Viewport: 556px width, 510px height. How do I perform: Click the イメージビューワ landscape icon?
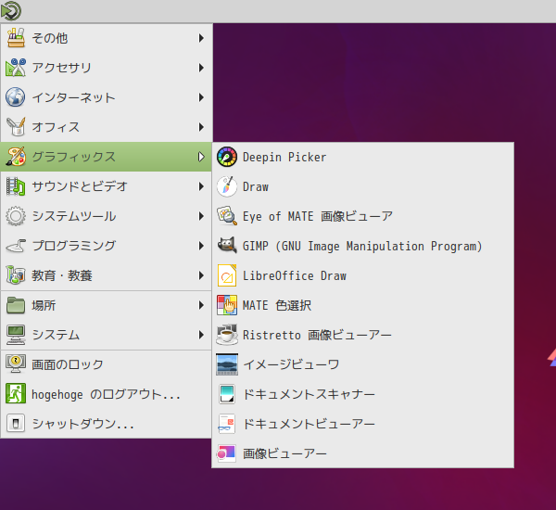point(227,364)
